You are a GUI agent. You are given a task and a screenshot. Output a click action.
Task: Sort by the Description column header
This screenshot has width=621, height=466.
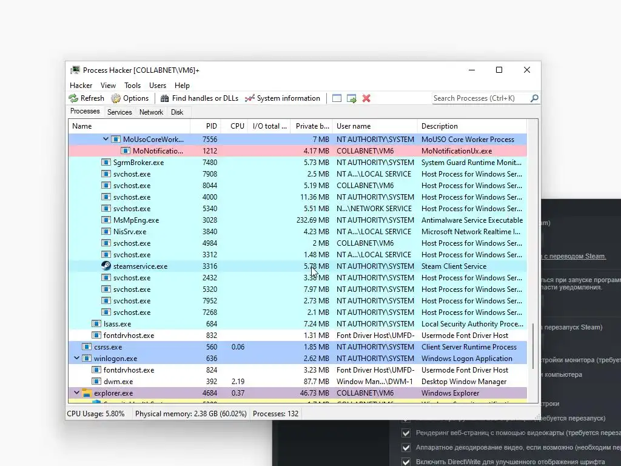pyautogui.click(x=472, y=126)
